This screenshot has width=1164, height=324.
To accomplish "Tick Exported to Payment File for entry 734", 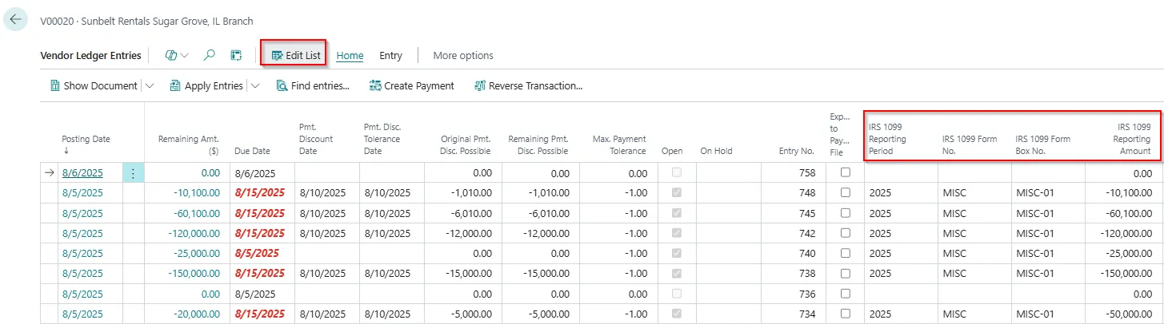I will (x=846, y=314).
